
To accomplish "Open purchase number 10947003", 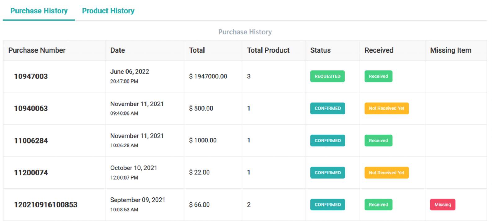I will tap(31, 76).
